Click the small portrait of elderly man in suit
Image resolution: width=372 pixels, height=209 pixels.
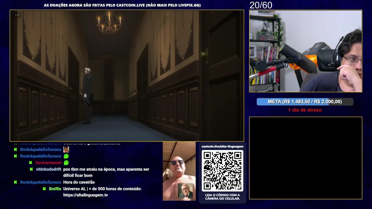click(185, 191)
